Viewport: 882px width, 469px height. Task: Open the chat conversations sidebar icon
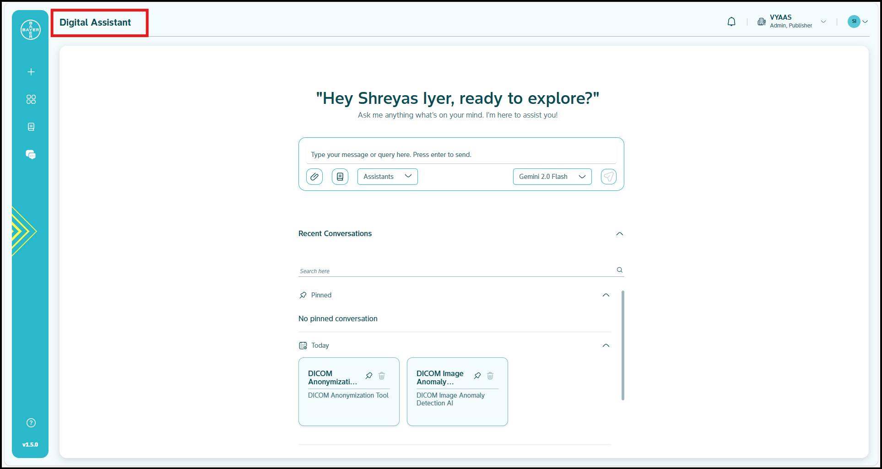point(31,155)
